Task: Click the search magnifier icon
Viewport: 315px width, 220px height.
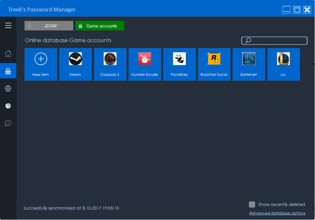Action: (x=248, y=41)
